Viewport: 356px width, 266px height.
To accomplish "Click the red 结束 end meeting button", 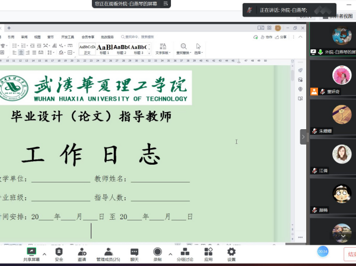I will [350, 254].
